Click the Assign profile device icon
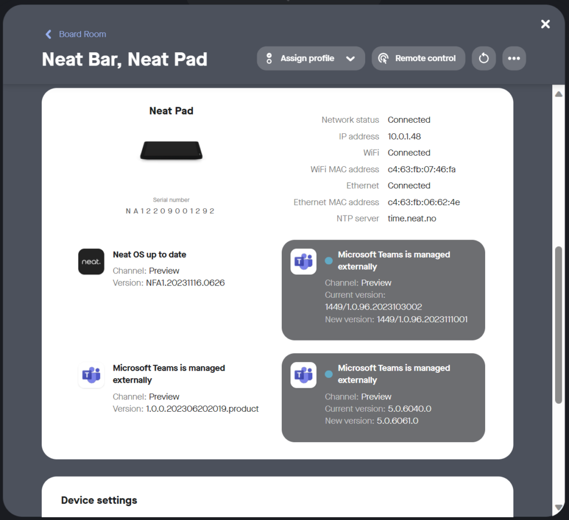The image size is (569, 520). [269, 58]
